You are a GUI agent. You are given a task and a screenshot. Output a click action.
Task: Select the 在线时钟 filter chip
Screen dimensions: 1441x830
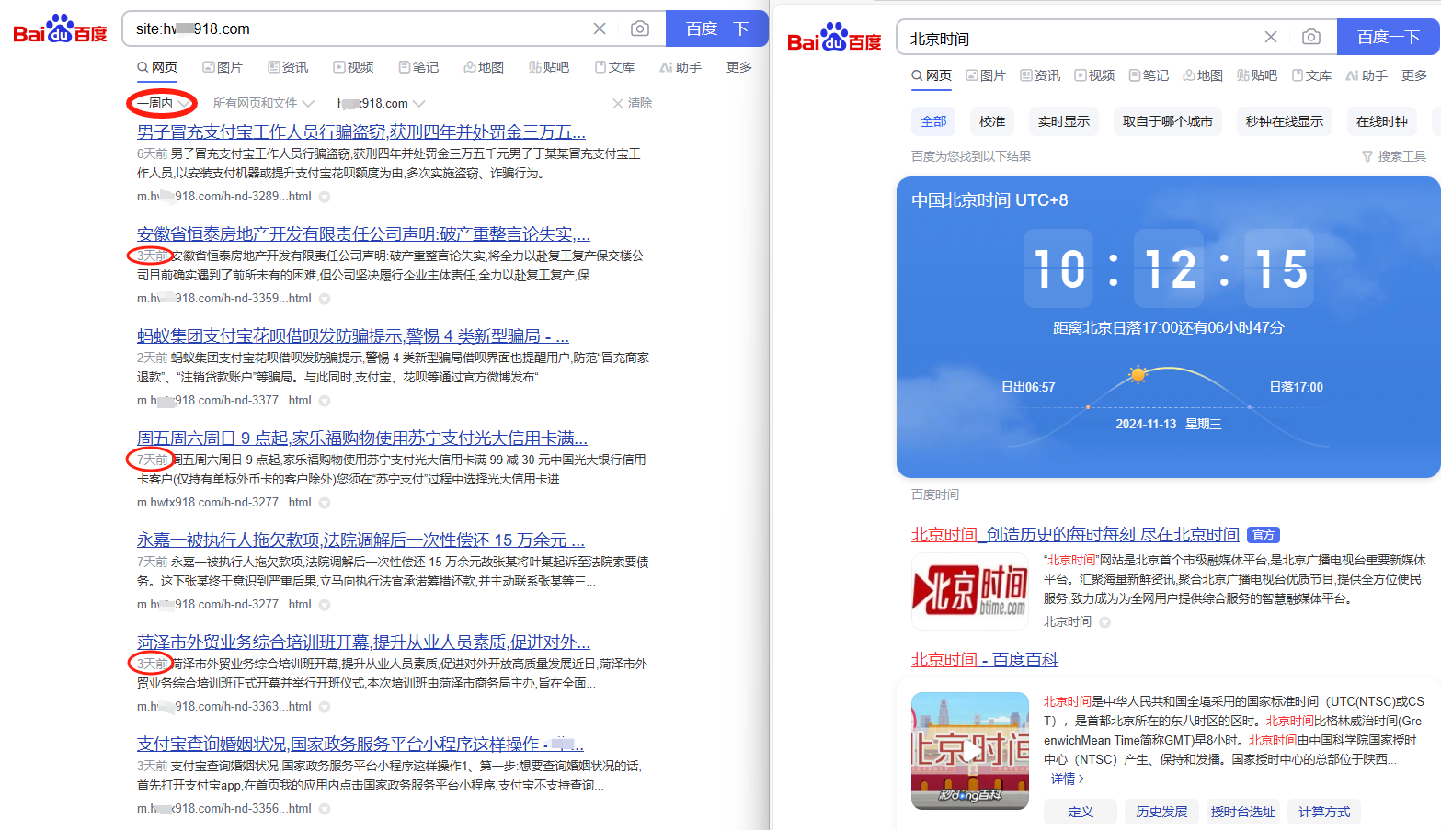point(1382,121)
